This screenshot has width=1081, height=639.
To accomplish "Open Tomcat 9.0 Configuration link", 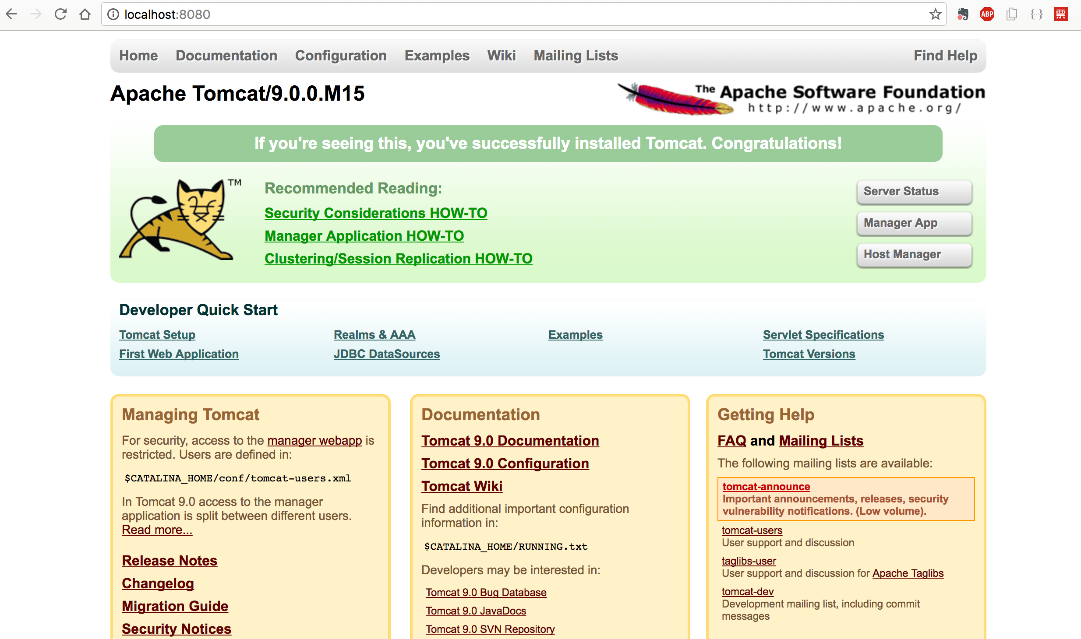I will click(505, 463).
